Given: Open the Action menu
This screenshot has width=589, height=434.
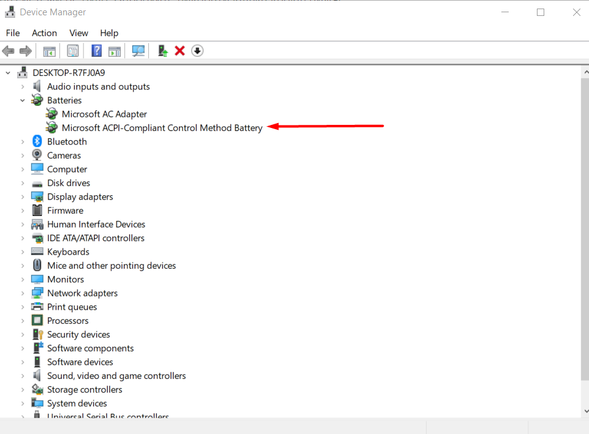Looking at the screenshot, I should point(44,33).
